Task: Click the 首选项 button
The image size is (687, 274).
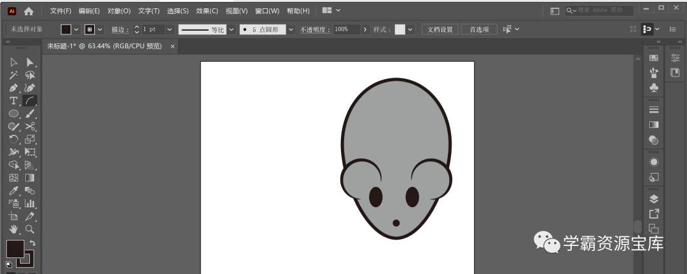Action: click(x=479, y=29)
